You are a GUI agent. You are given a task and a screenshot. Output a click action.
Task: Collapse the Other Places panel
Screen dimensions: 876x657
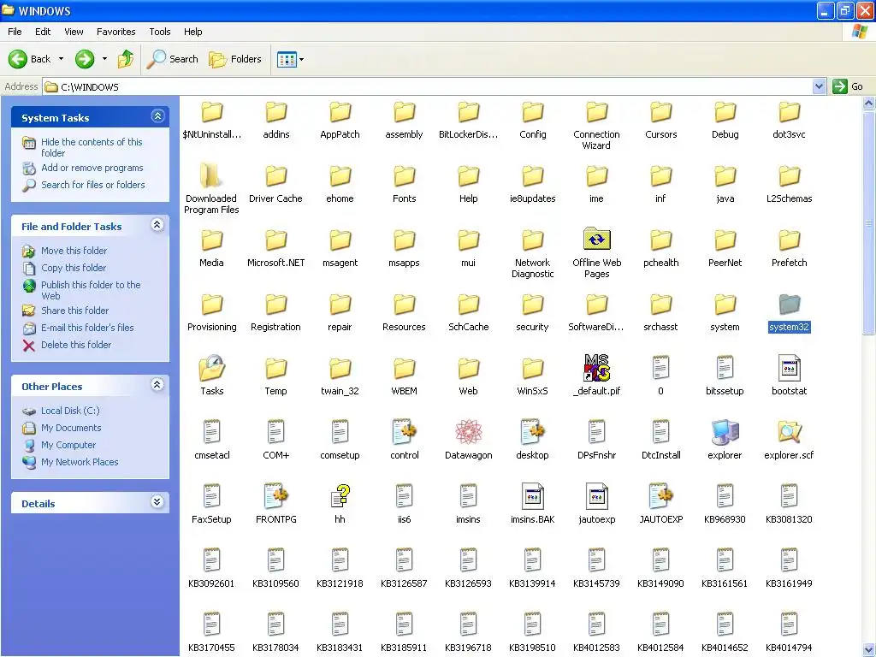coord(157,385)
